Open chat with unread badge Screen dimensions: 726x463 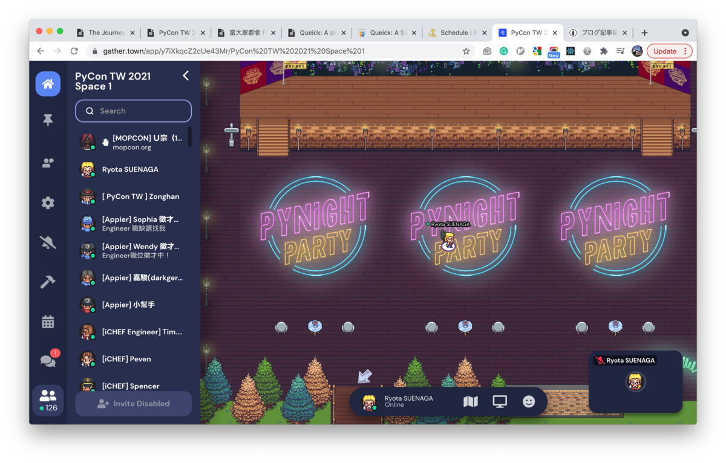point(48,360)
